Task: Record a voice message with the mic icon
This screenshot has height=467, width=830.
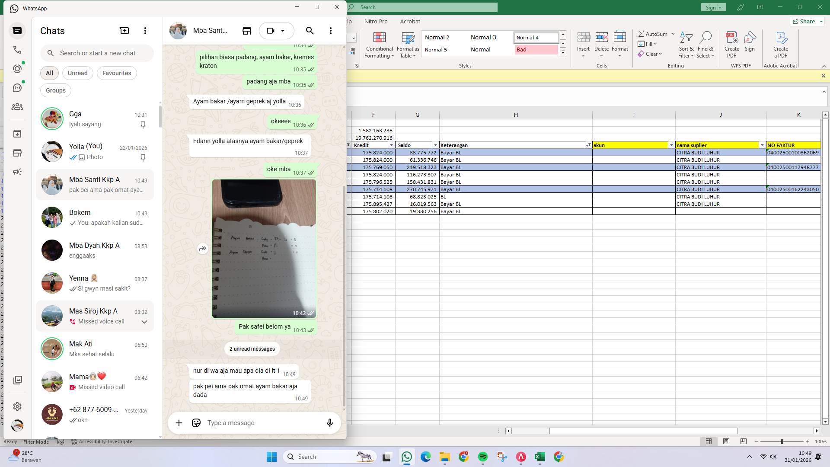Action: coord(329,423)
